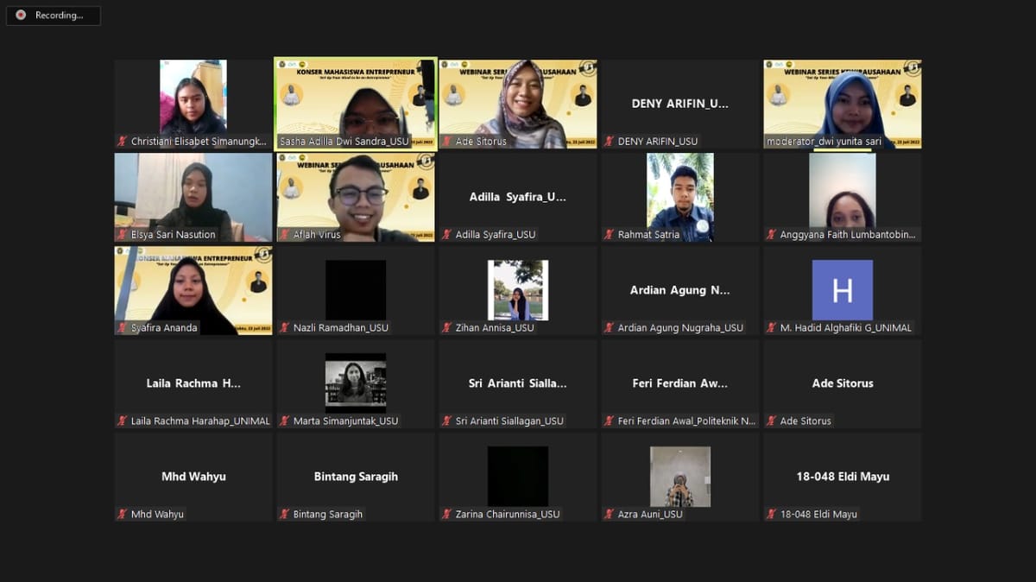Image resolution: width=1036 pixels, height=582 pixels.
Task: Select Sasha Adilla Dwi Sandra's video tile
Action: pyautogui.click(x=356, y=102)
